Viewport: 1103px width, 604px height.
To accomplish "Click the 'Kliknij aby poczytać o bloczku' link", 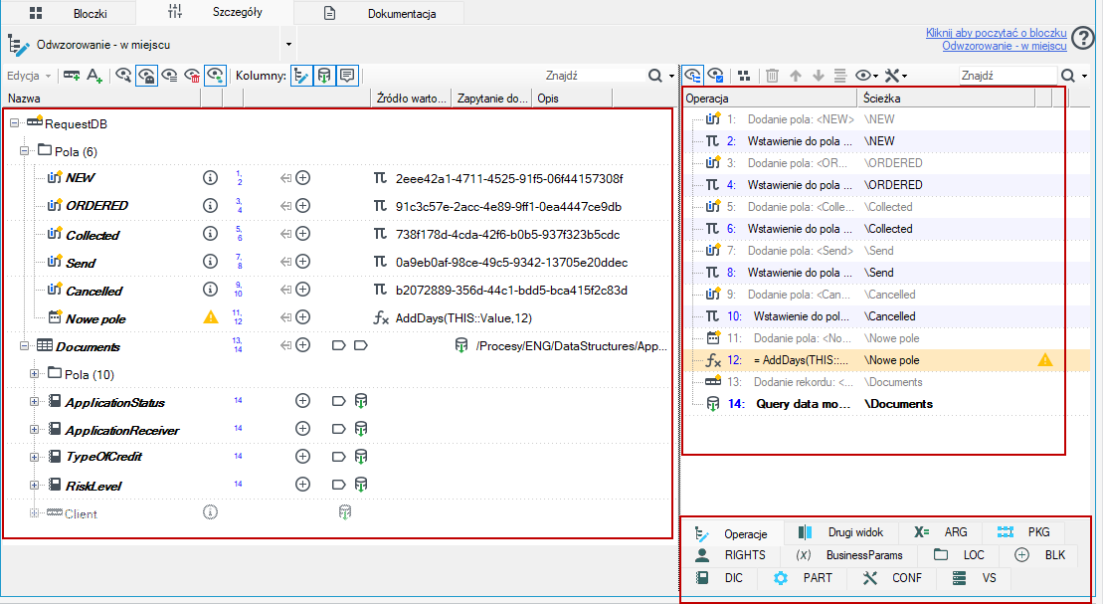I will coord(996,33).
